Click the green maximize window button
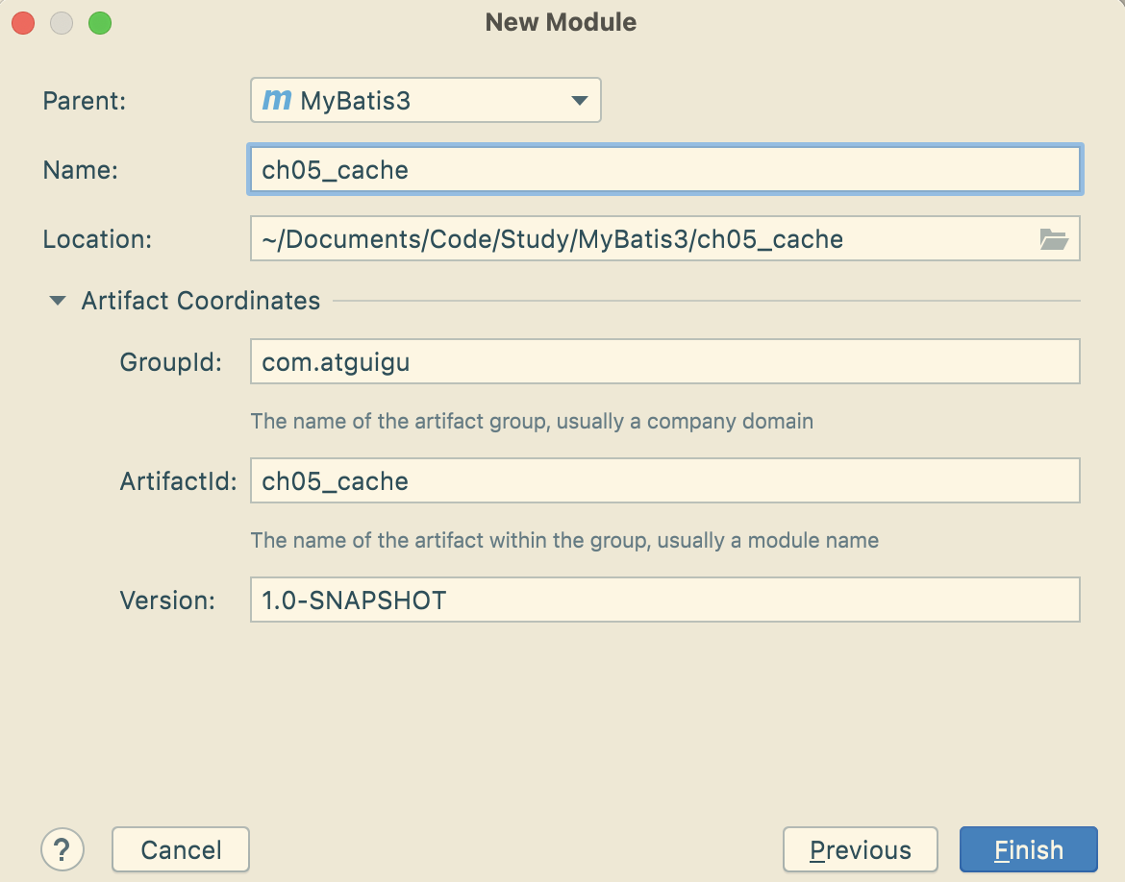 (100, 23)
